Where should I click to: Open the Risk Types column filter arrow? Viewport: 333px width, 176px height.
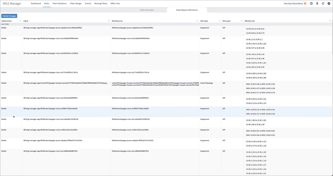coord(219,21)
